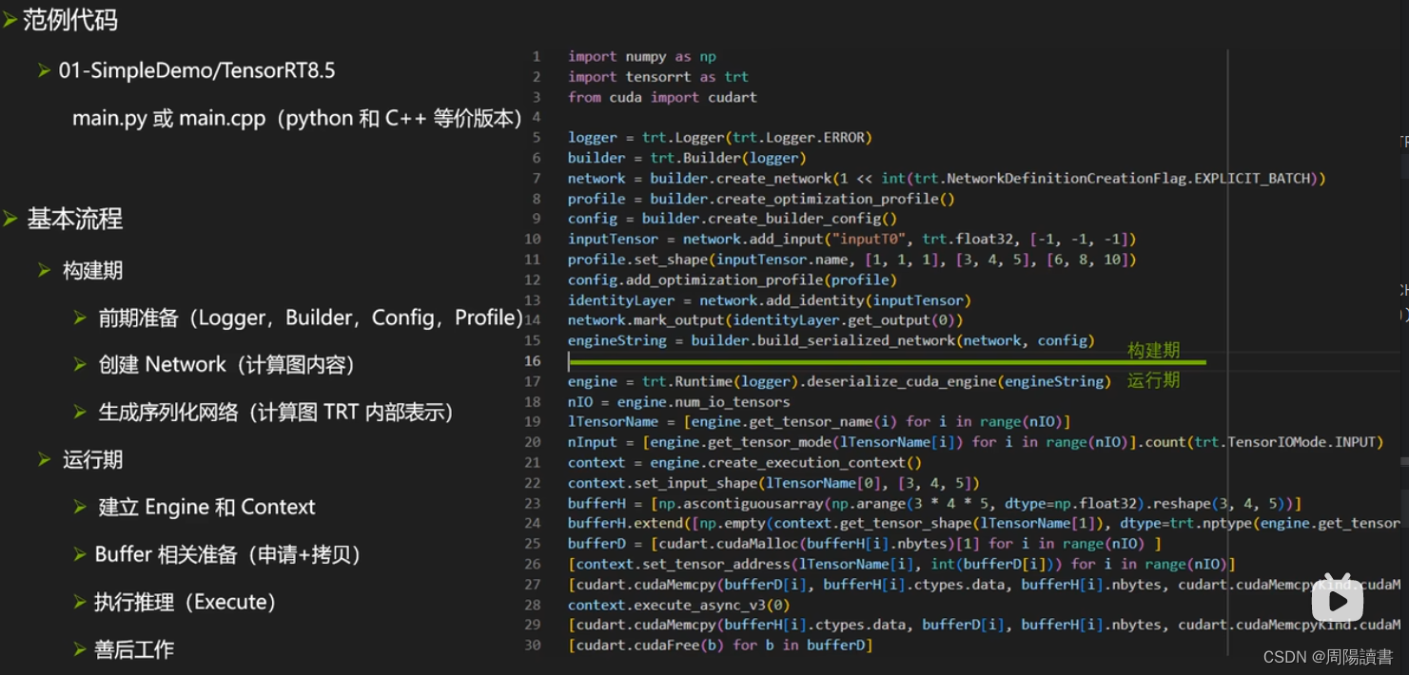Click the line "nIO = engine.num_io_tensors"
Image resolution: width=1409 pixels, height=675 pixels.
679,401
